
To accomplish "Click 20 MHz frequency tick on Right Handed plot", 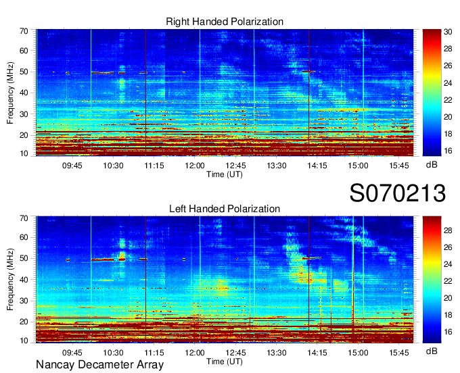I will pyautogui.click(x=24, y=135).
